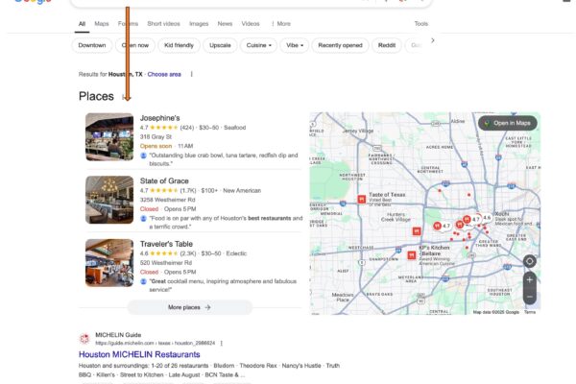Open the State of Grace listing
Image resolution: width=576 pixels, height=384 pixels.
coord(164,180)
